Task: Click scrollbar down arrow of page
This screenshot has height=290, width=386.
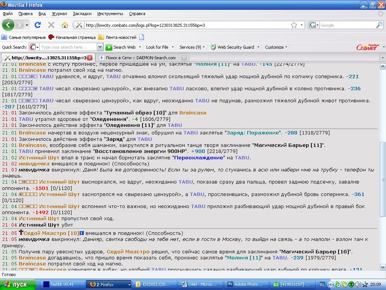Action: click(x=383, y=267)
